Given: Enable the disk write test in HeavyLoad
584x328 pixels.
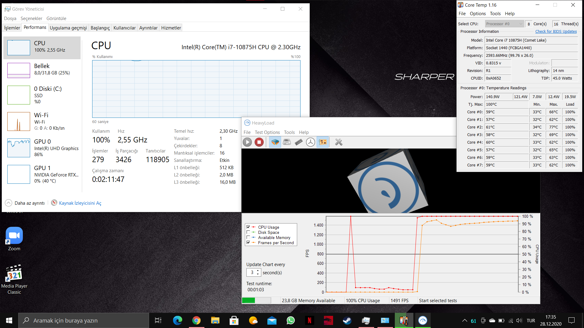Looking at the screenshot, I should pos(287,142).
